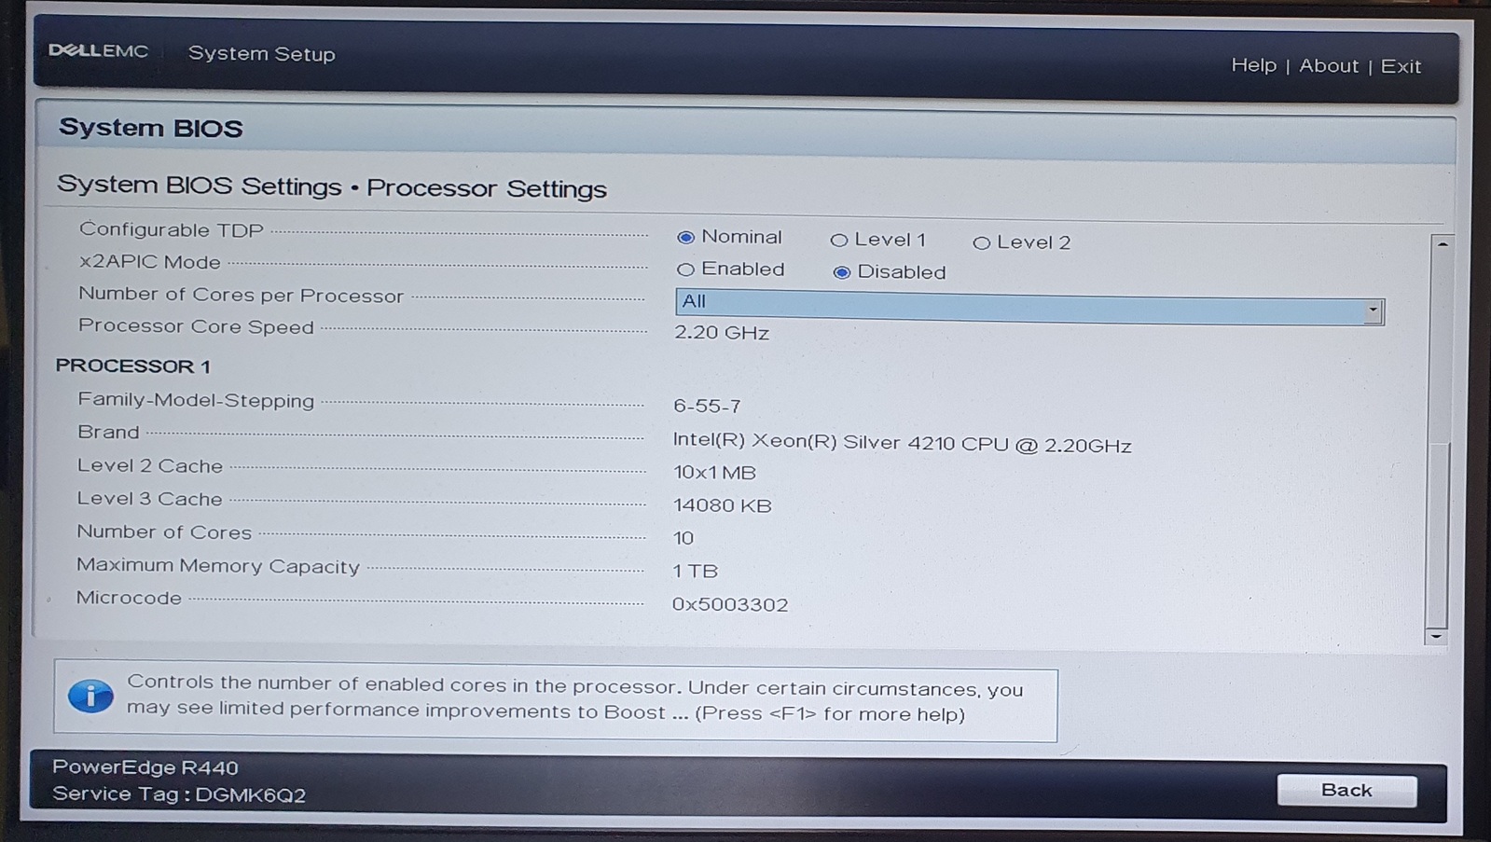Click the 10x1 MB value
1491x842 pixels.
click(x=715, y=473)
